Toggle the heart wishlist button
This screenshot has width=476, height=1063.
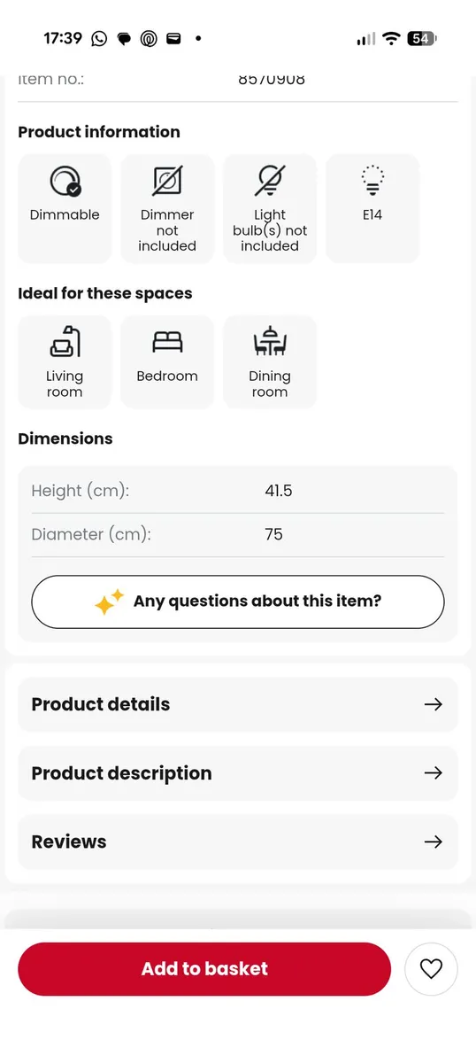point(431,969)
